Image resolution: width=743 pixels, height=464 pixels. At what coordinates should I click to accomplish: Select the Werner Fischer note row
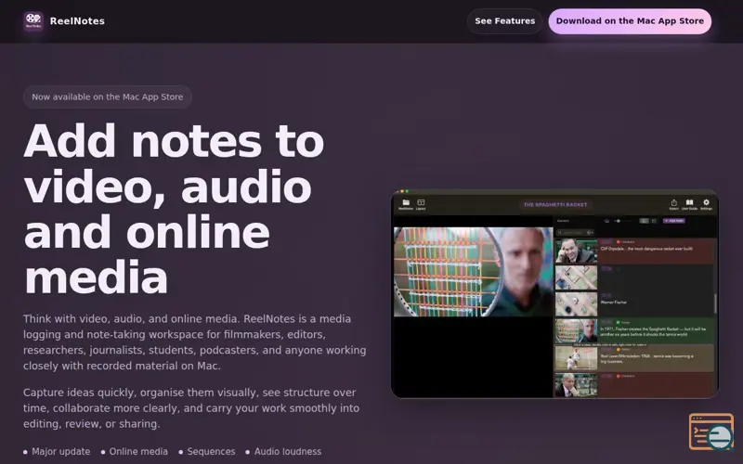tap(635, 304)
